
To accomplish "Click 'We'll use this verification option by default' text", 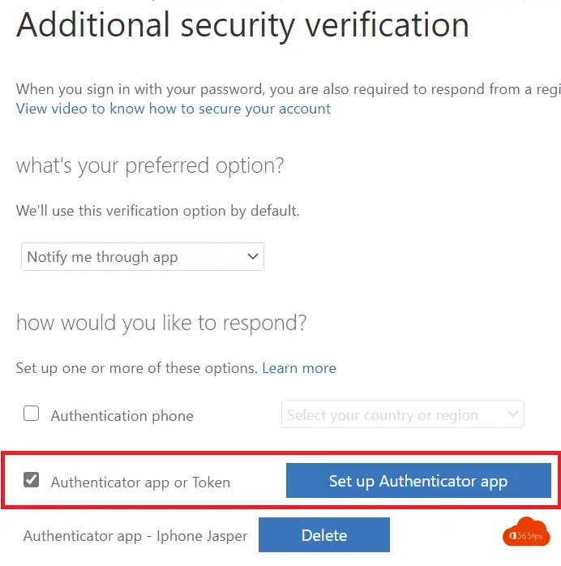I will point(157,211).
